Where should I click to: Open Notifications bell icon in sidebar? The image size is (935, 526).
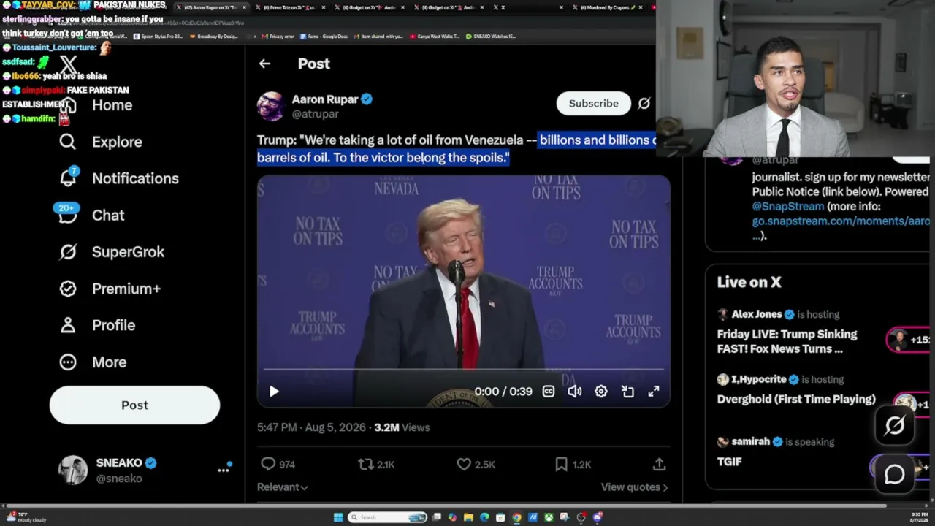pos(68,178)
